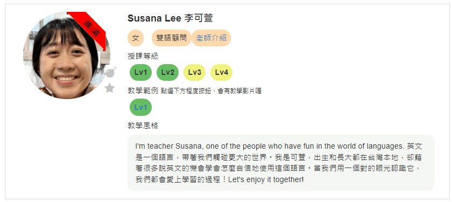Viewport: 452px width, 202px height.
Task: Click the gray star favorite icon
Action: [x=110, y=88]
